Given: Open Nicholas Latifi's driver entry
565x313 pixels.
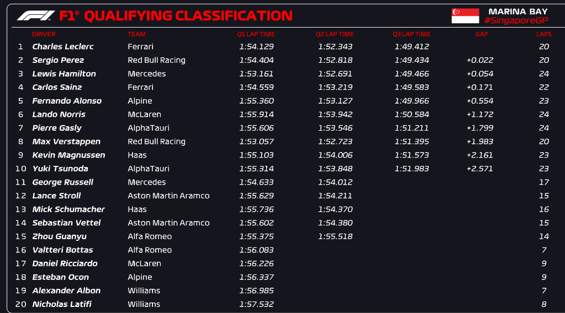Looking at the screenshot, I should (62, 304).
